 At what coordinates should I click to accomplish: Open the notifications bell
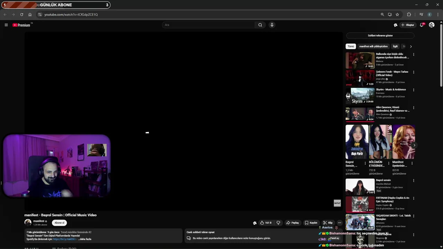pos(422,25)
